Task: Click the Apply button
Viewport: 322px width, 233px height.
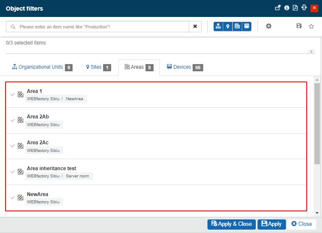Action: (272, 224)
